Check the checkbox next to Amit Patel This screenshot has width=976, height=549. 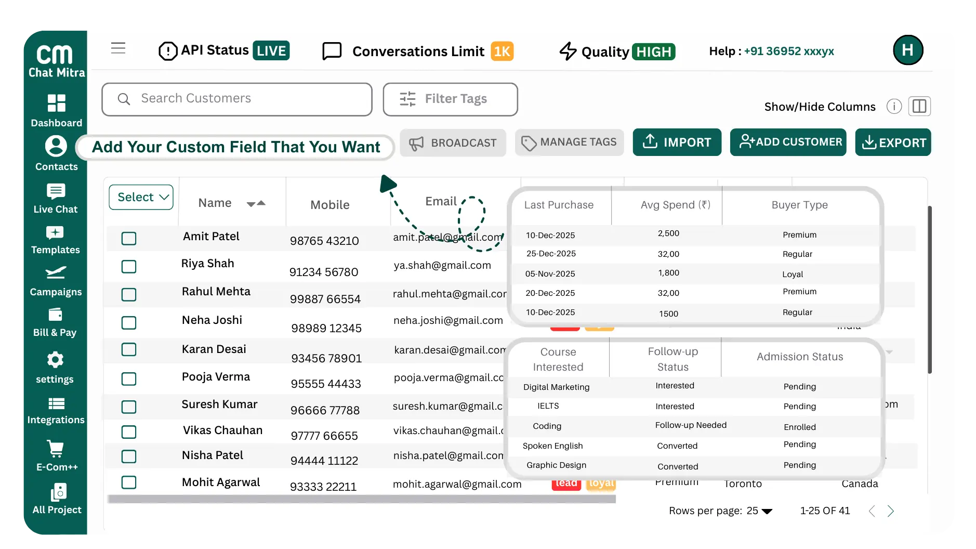pos(128,239)
